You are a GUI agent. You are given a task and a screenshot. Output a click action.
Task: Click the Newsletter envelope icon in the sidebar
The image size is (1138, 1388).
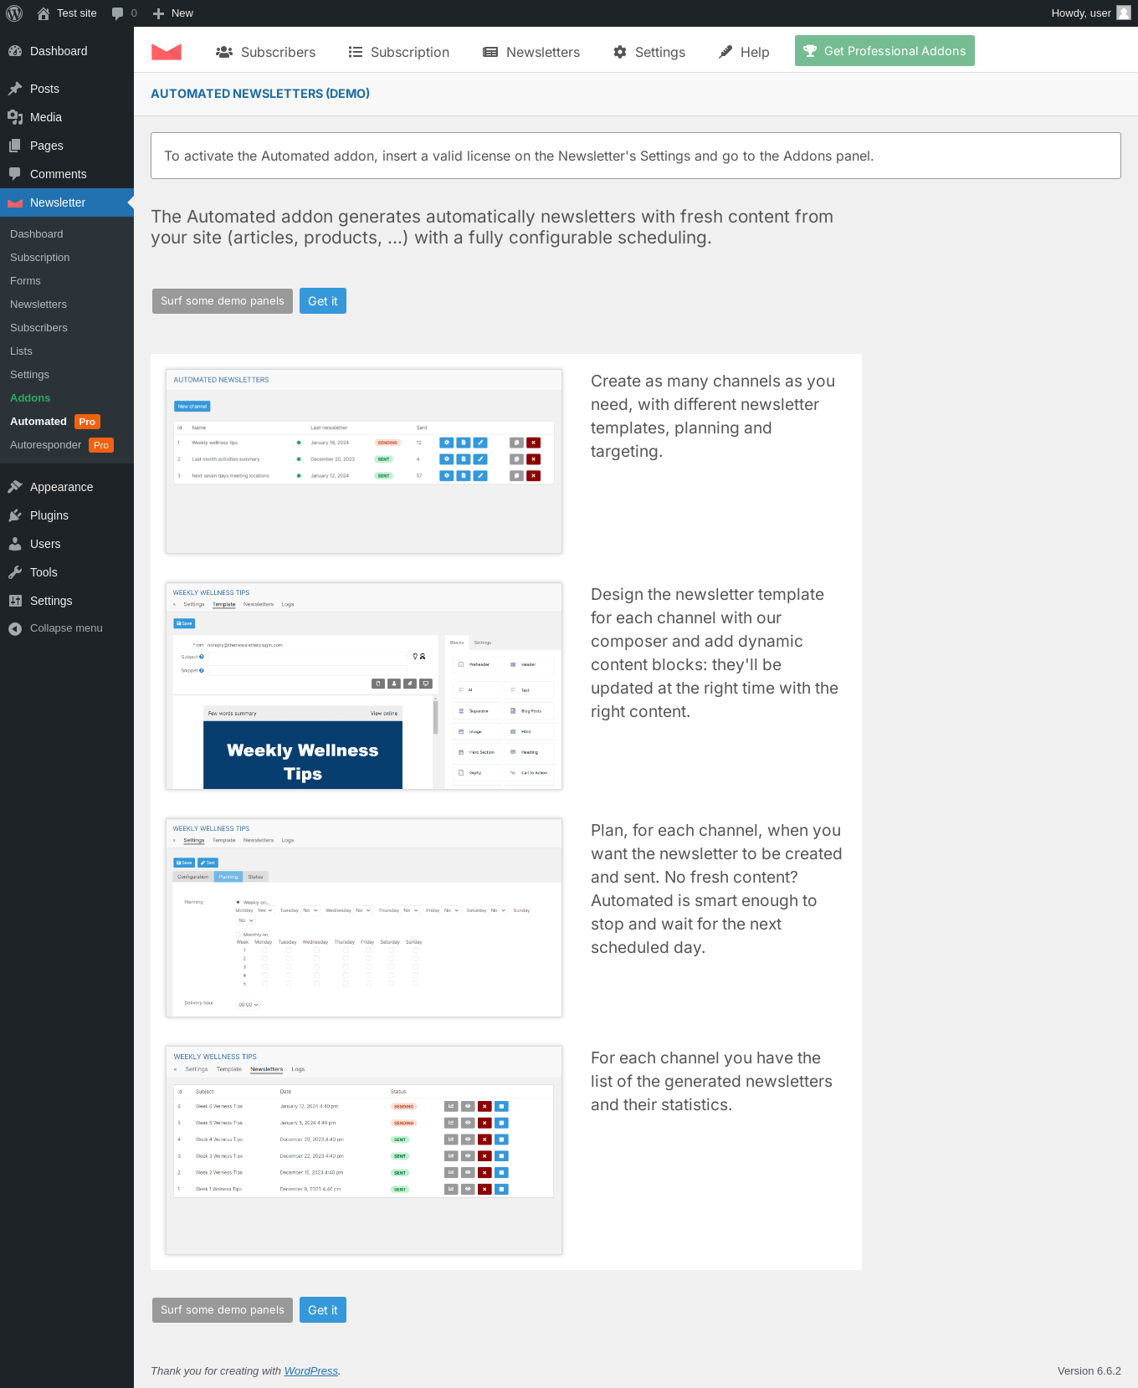coord(15,202)
